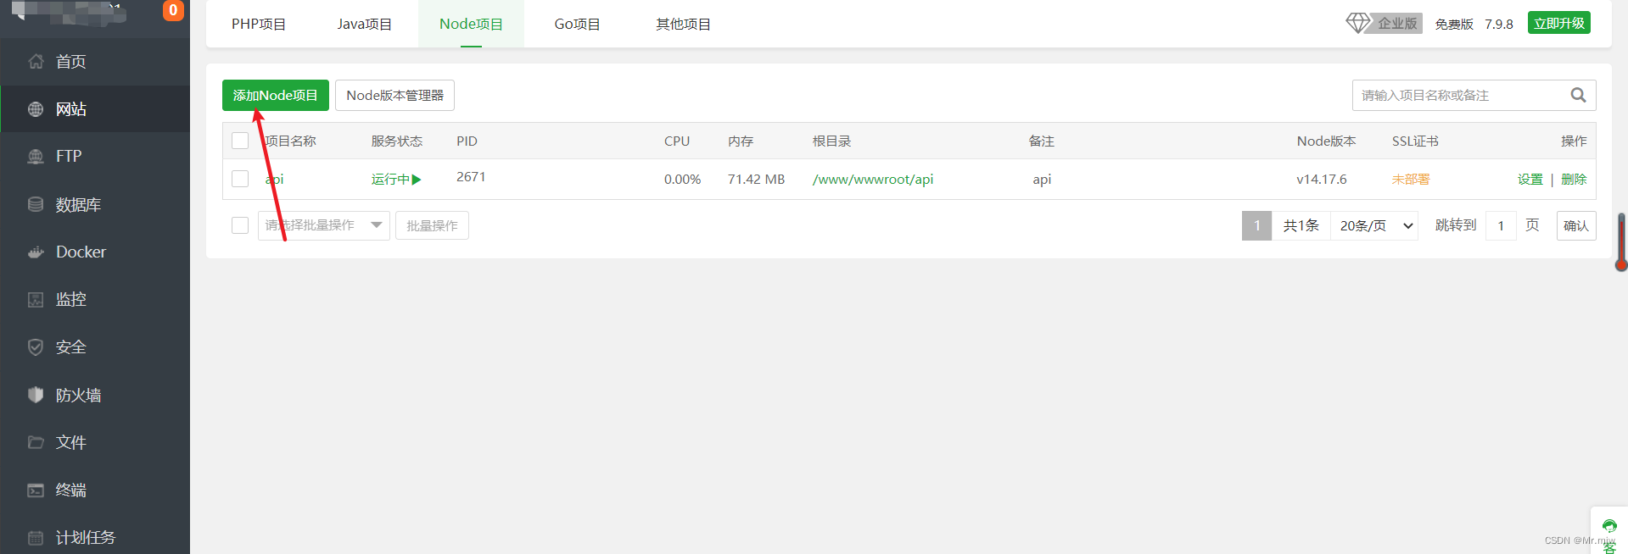Click the PID value 2671
The height and width of the screenshot is (554, 1628).
click(471, 177)
